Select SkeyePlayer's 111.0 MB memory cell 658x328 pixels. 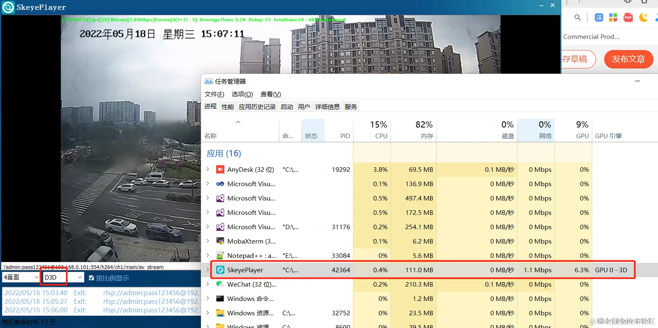[413, 270]
